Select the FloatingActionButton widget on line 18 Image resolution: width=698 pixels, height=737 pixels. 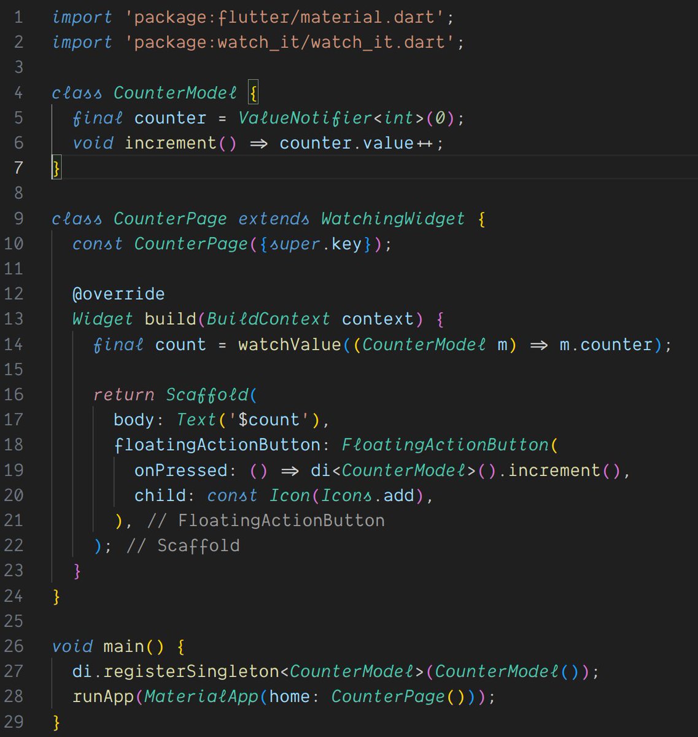click(x=447, y=444)
